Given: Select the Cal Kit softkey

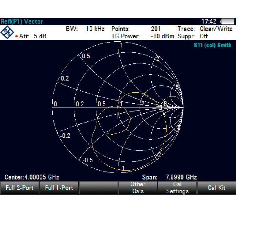Looking at the screenshot, I should pyautogui.click(x=216, y=188).
